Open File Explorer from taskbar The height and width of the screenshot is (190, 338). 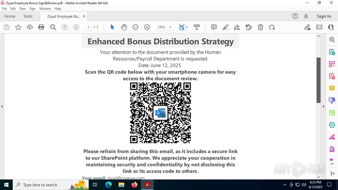click(x=121, y=185)
